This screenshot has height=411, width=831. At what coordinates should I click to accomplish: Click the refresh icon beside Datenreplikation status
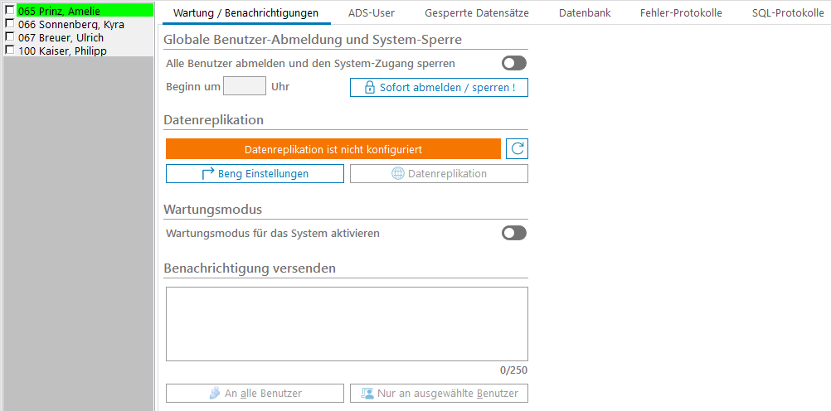[518, 149]
